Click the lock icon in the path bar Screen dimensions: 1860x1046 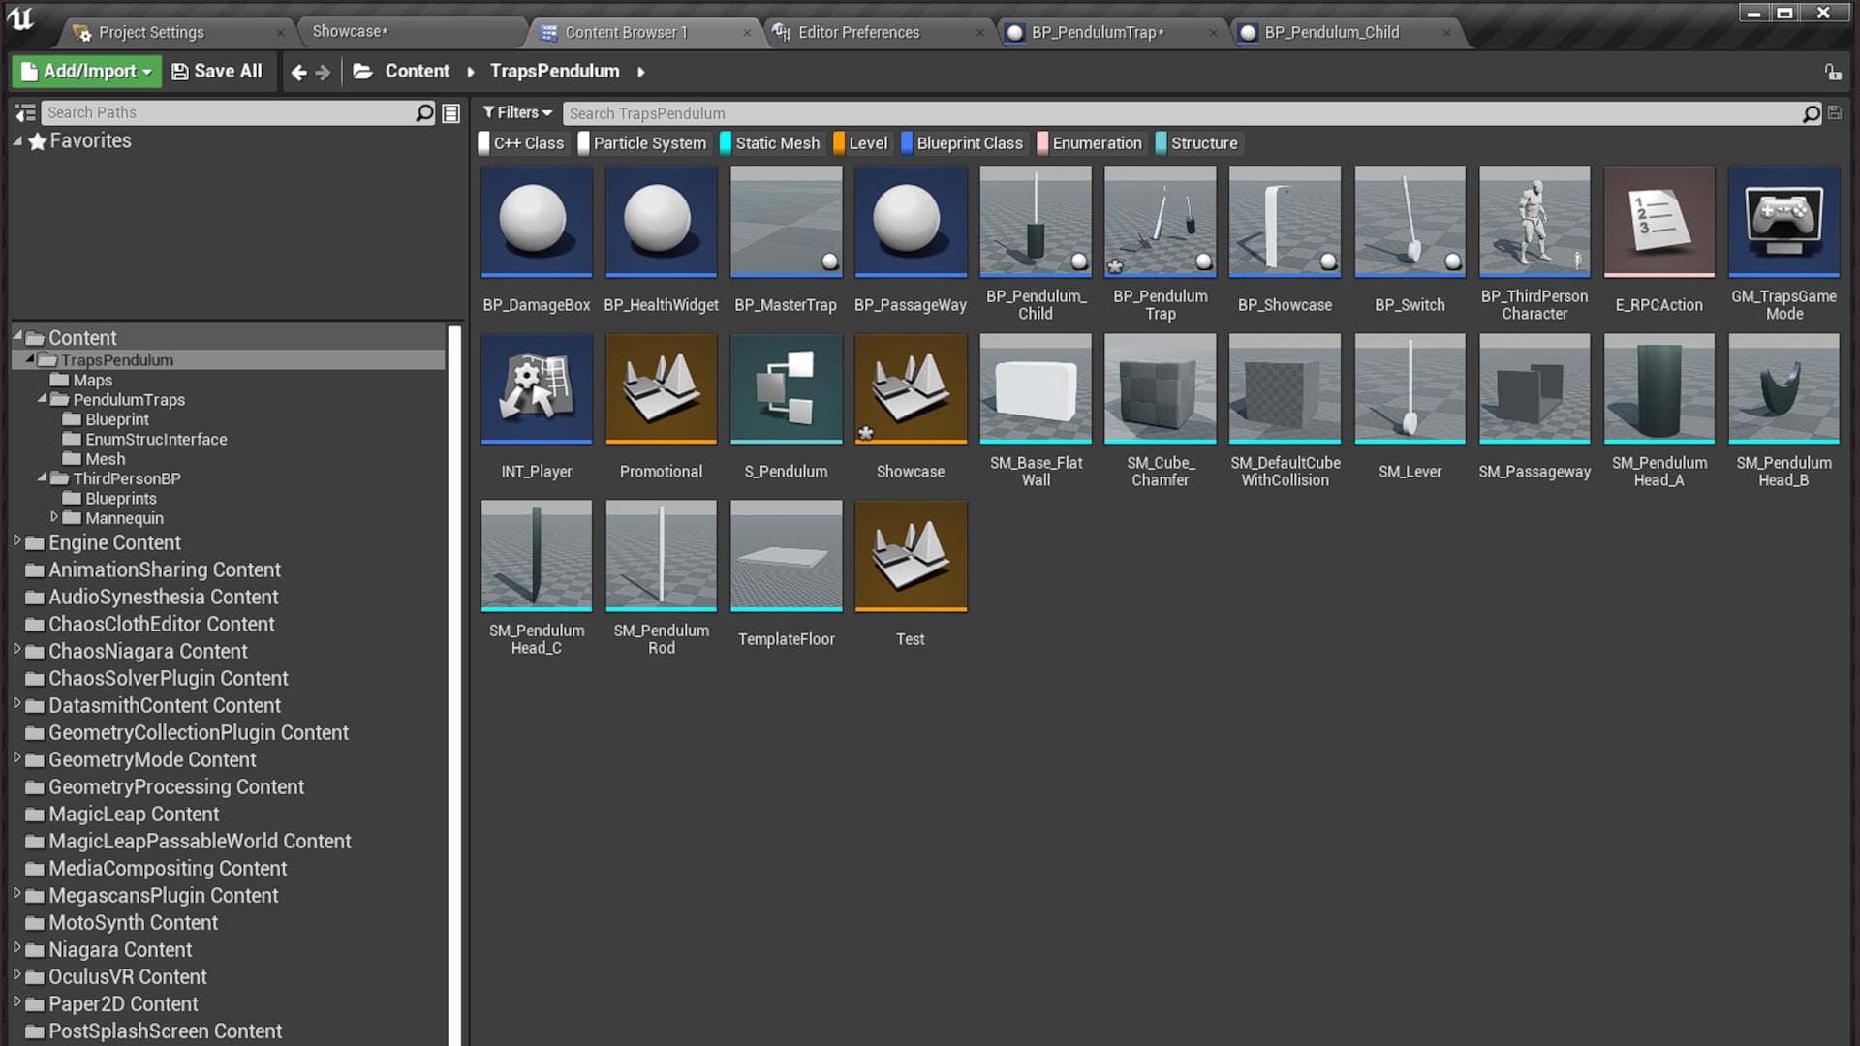(x=1832, y=72)
